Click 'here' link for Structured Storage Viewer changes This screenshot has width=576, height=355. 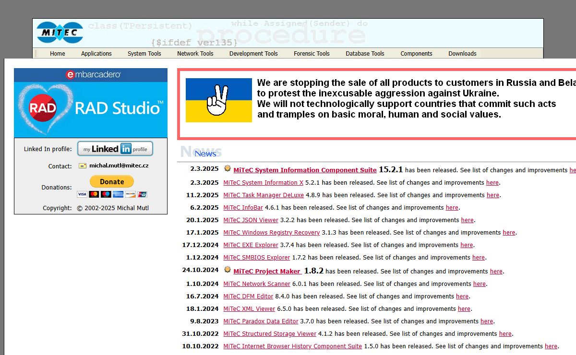click(x=505, y=334)
